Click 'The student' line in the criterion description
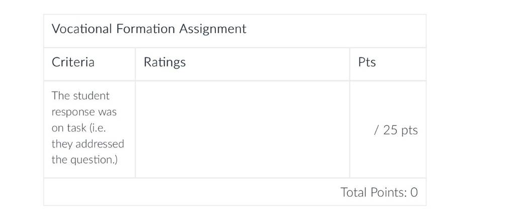The height and width of the screenshot is (218, 515). [x=80, y=96]
